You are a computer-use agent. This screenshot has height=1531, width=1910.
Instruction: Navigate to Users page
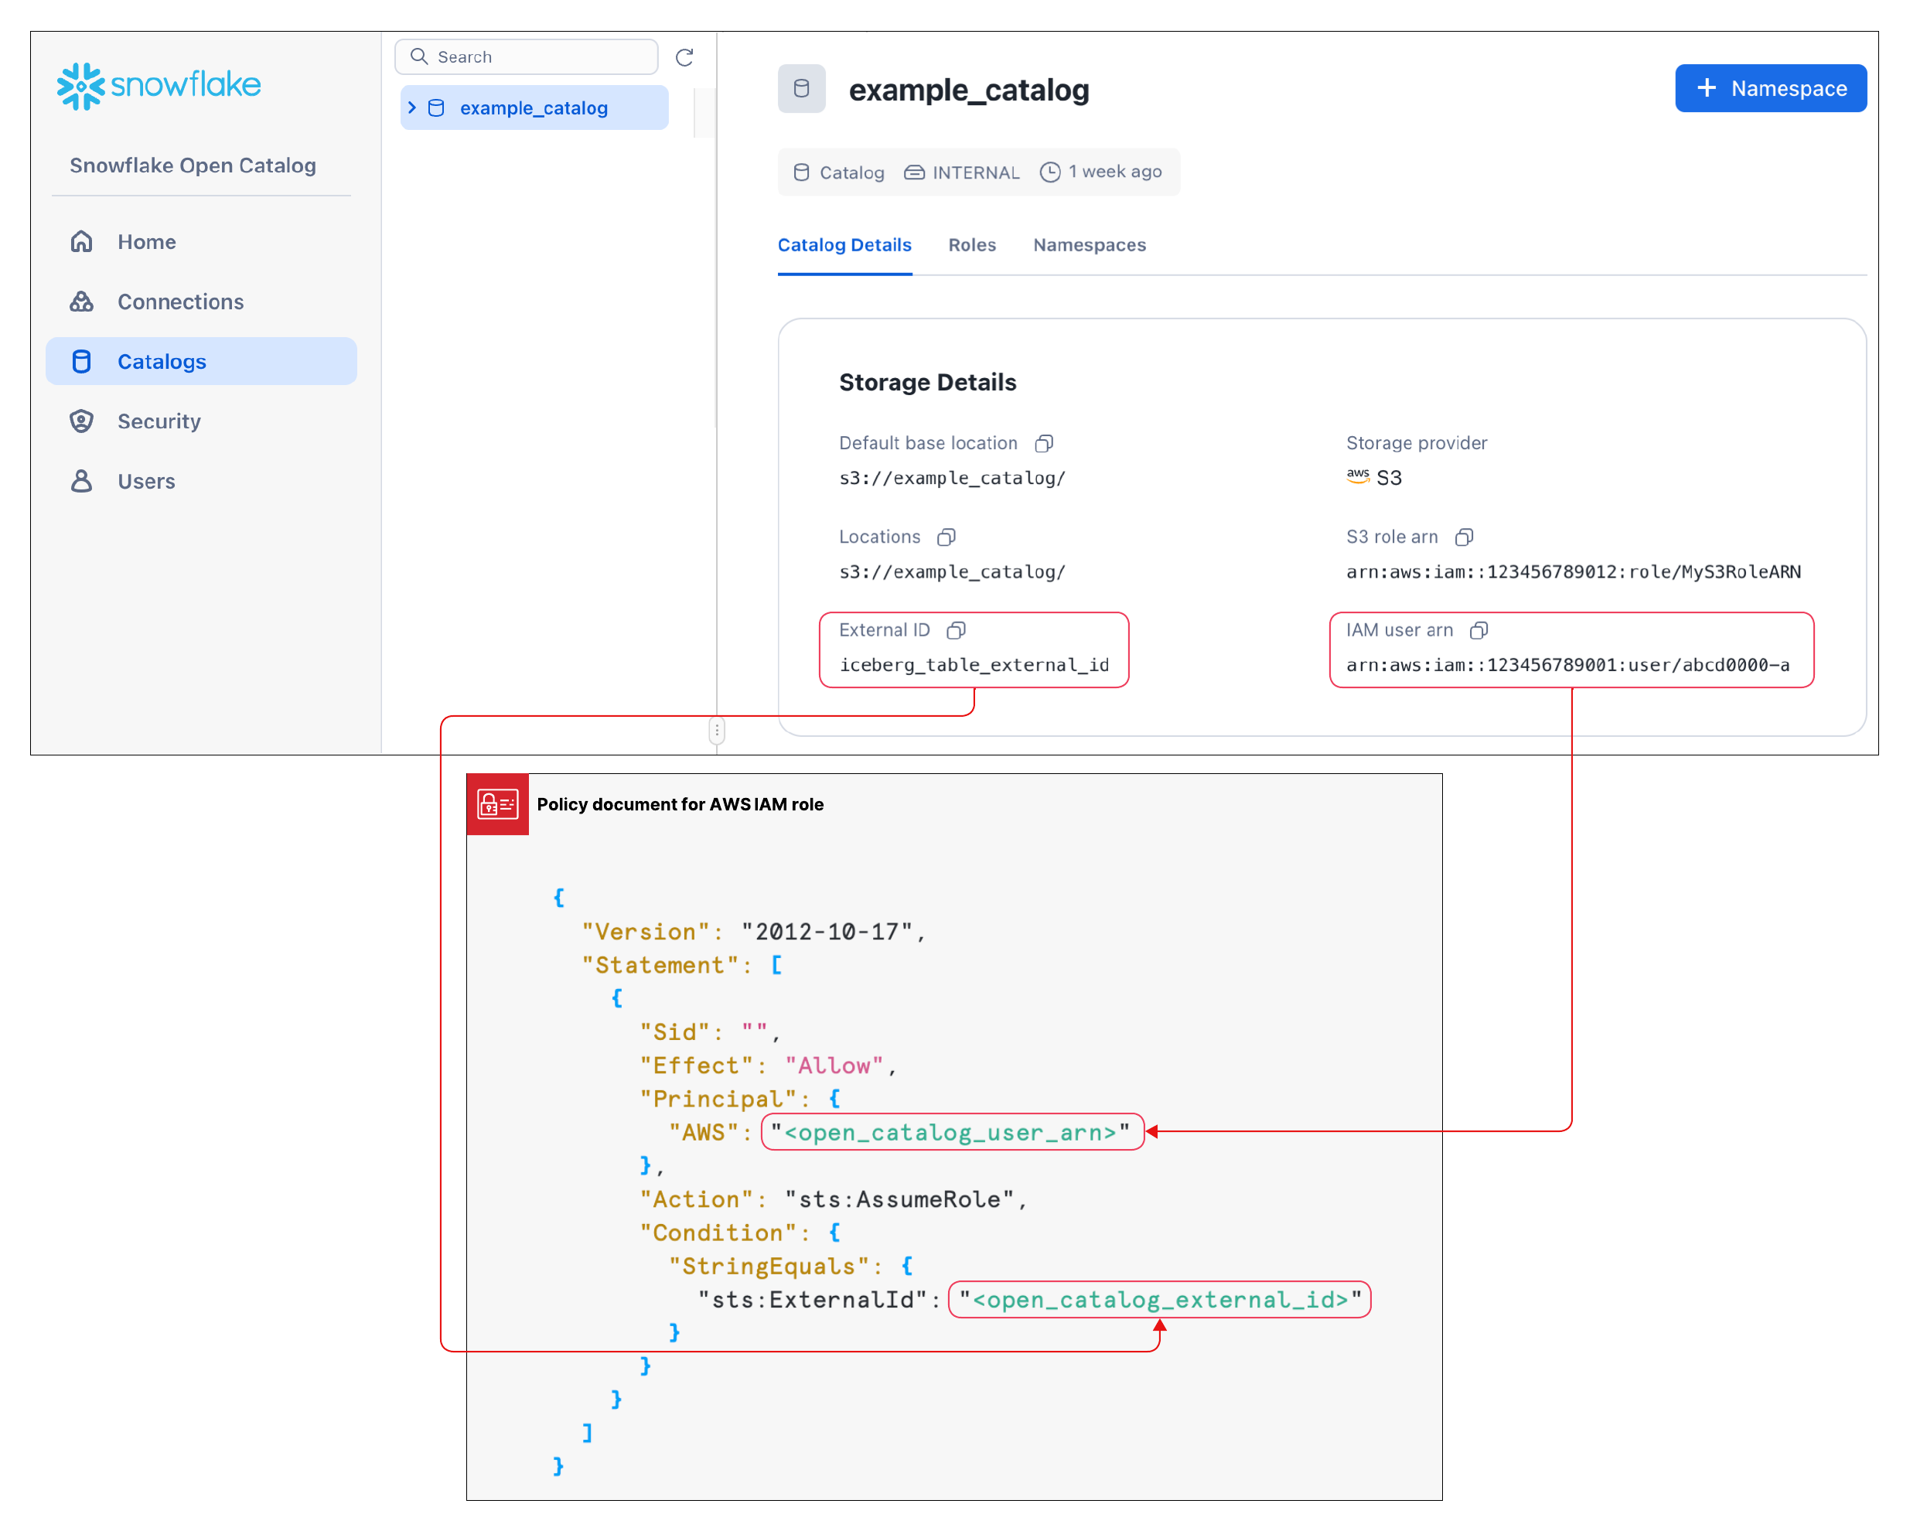tap(146, 481)
